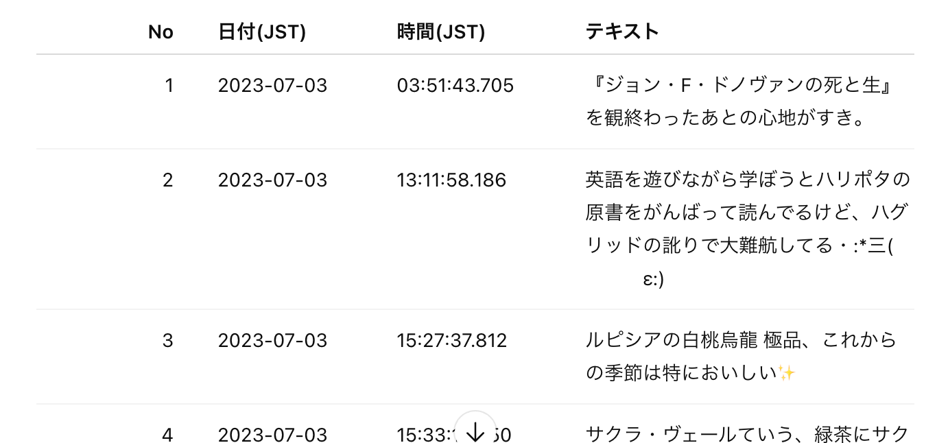Click the time 03:51:43.705

[455, 86]
